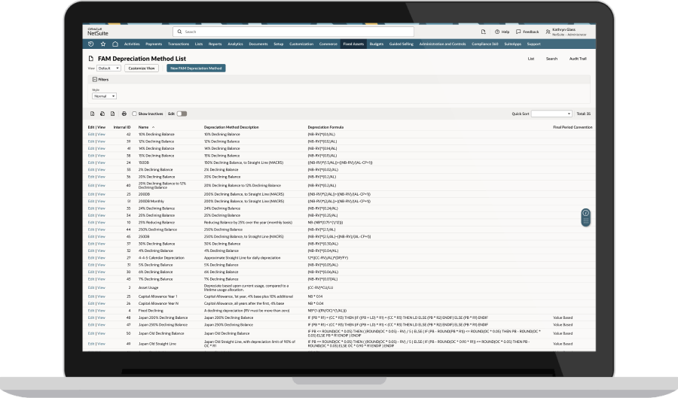
Task: Open the Quick Sort dropdown
Action: coord(551,114)
